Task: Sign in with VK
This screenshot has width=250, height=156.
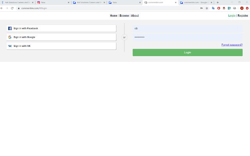Action: [x=61, y=46]
